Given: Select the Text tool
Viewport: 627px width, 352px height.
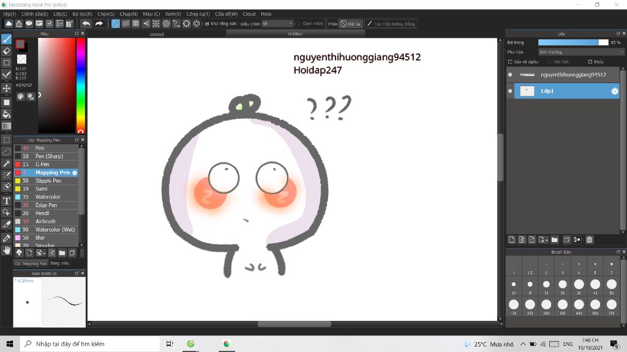Looking at the screenshot, I should pyautogui.click(x=6, y=202).
